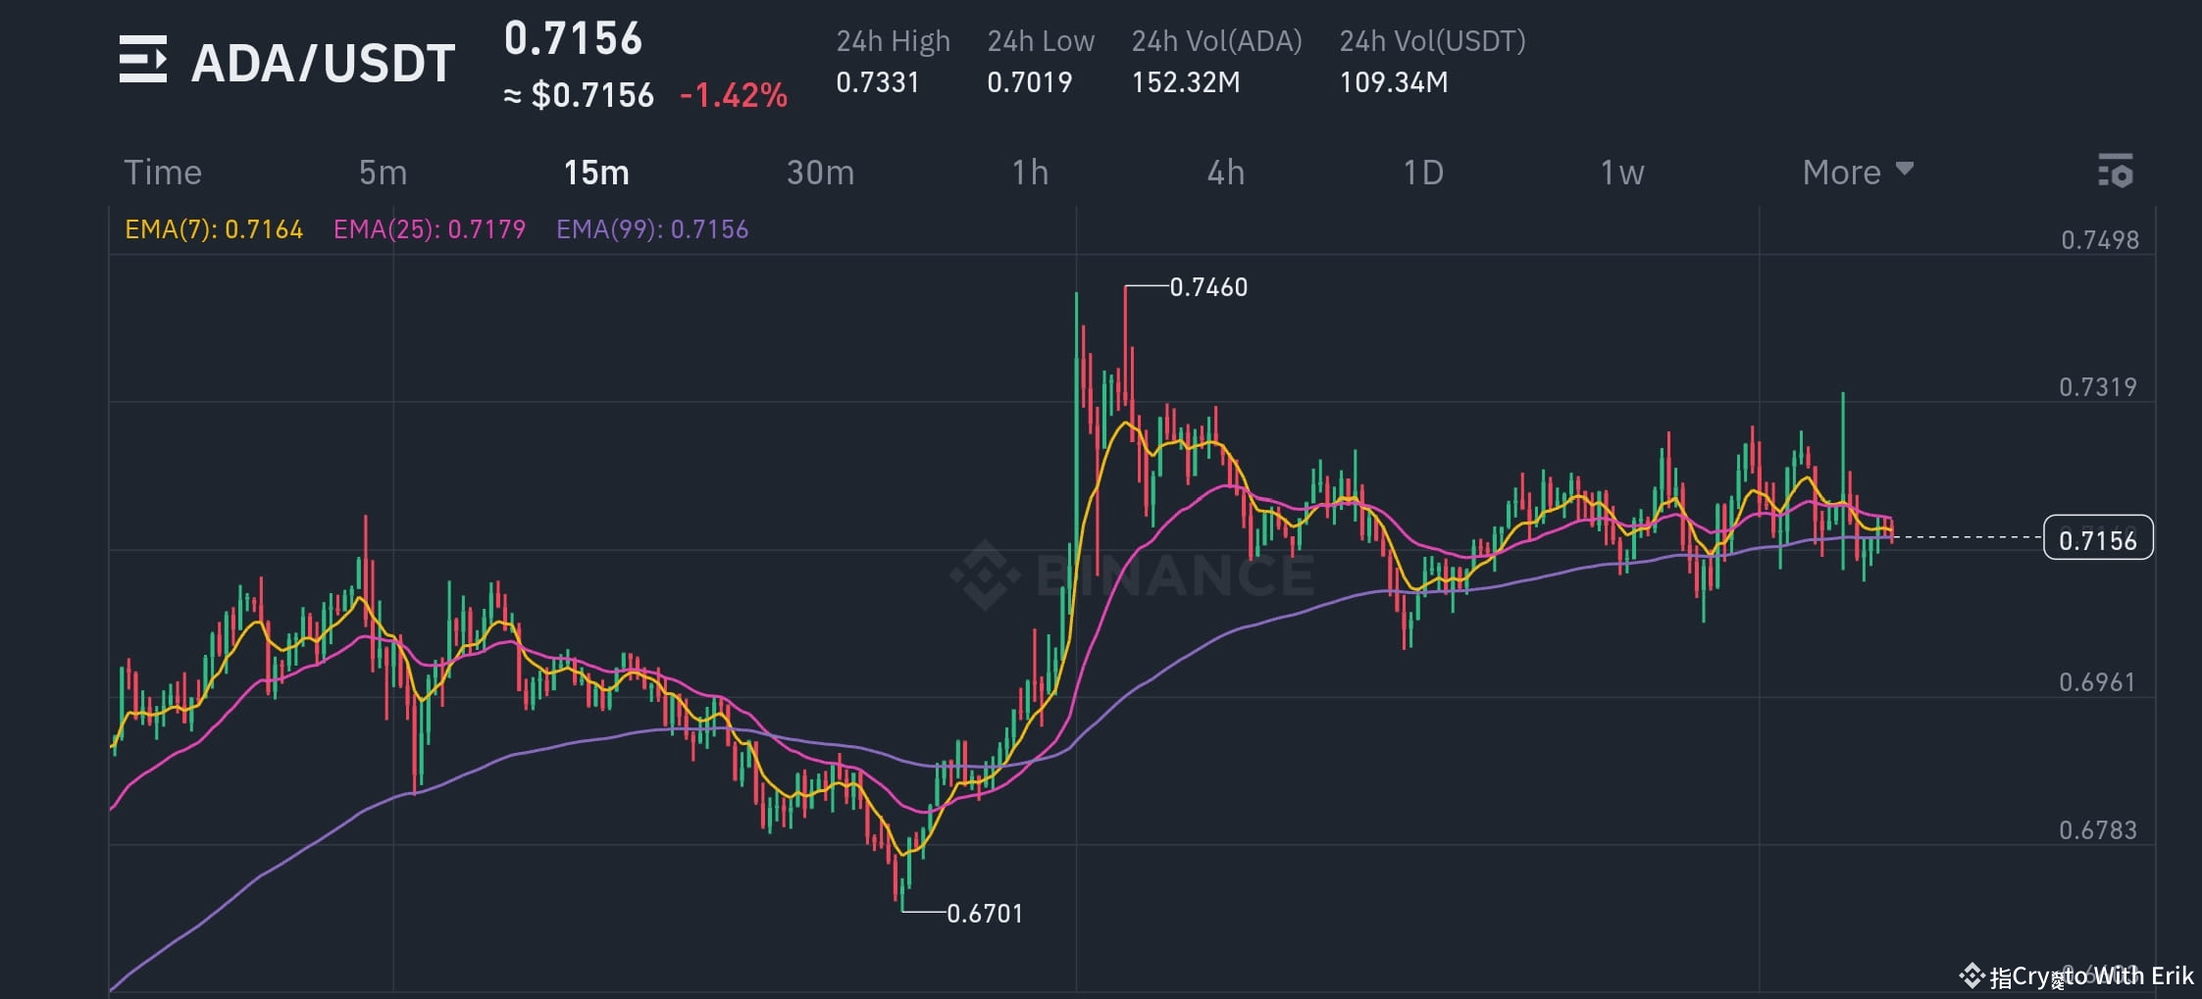Image resolution: width=2202 pixels, height=999 pixels.
Task: Toggle the 1h candle interval
Action: (x=1031, y=173)
